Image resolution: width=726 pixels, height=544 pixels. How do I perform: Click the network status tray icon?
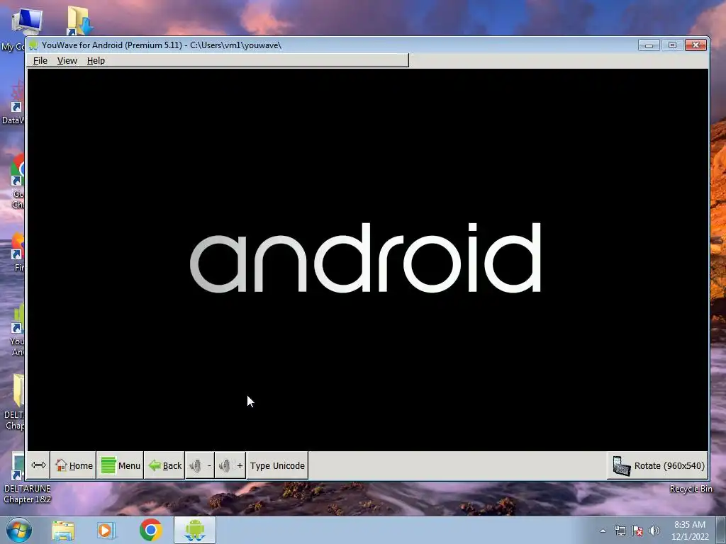pos(620,531)
